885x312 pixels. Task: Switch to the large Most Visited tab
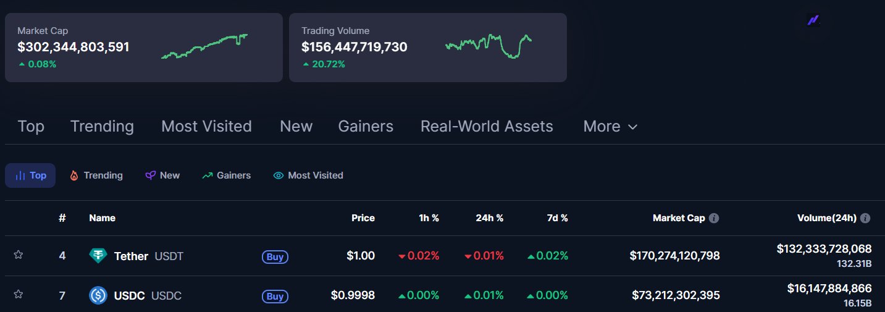coord(206,127)
